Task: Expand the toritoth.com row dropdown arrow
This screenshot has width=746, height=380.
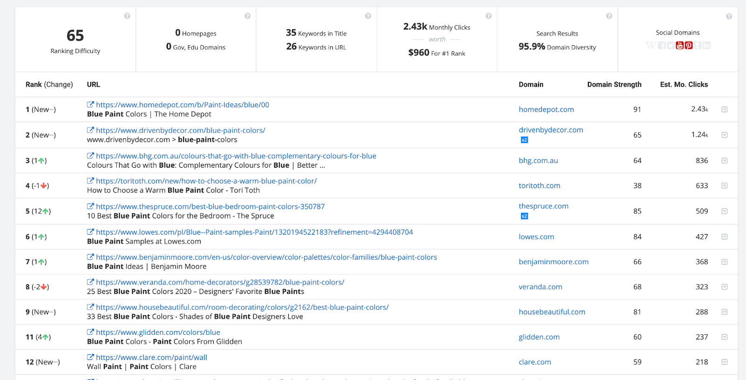Action: tap(725, 186)
